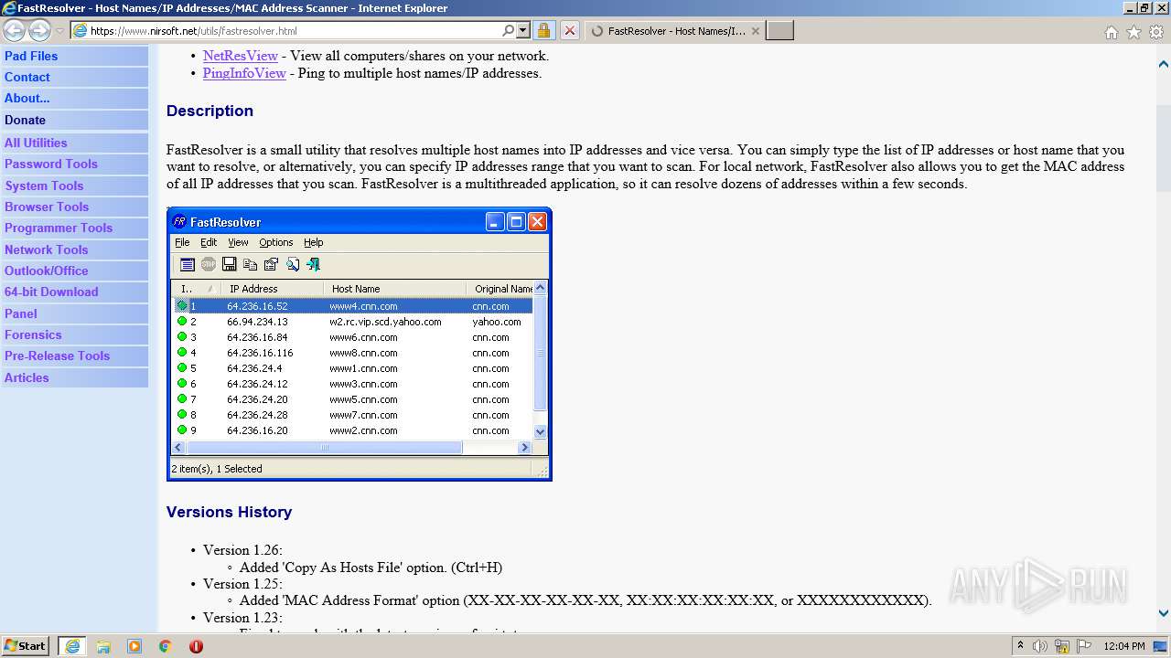
Task: Open the browser Tools gear icon
Action: click(1156, 32)
